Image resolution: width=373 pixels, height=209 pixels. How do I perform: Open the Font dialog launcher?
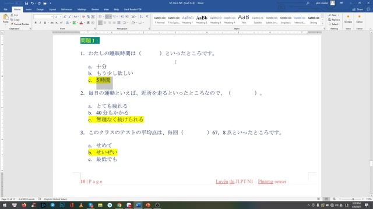click(x=95, y=28)
